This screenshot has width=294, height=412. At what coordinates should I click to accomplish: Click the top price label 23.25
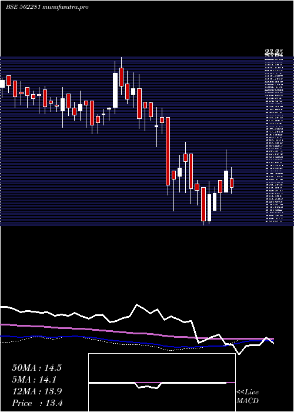[273, 52]
